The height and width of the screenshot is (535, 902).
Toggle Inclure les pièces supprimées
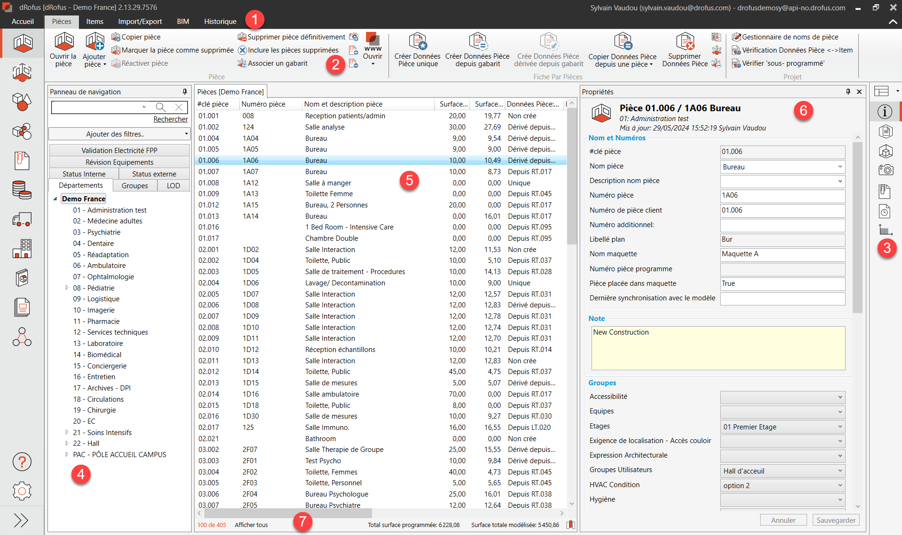[x=288, y=50]
